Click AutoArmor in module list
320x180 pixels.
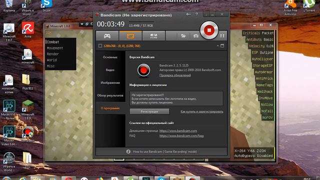tap(263, 72)
